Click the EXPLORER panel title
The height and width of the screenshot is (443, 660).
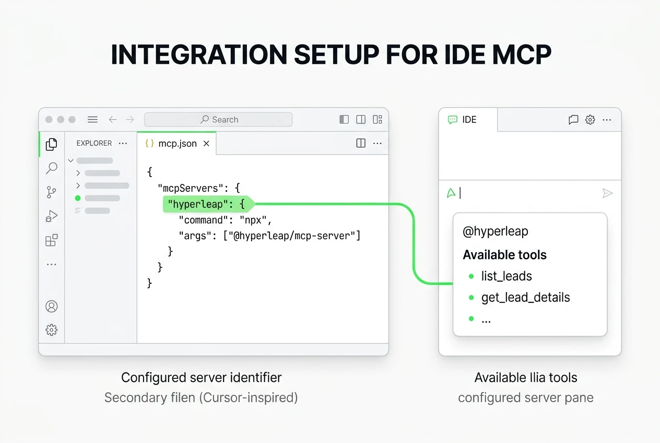(94, 143)
